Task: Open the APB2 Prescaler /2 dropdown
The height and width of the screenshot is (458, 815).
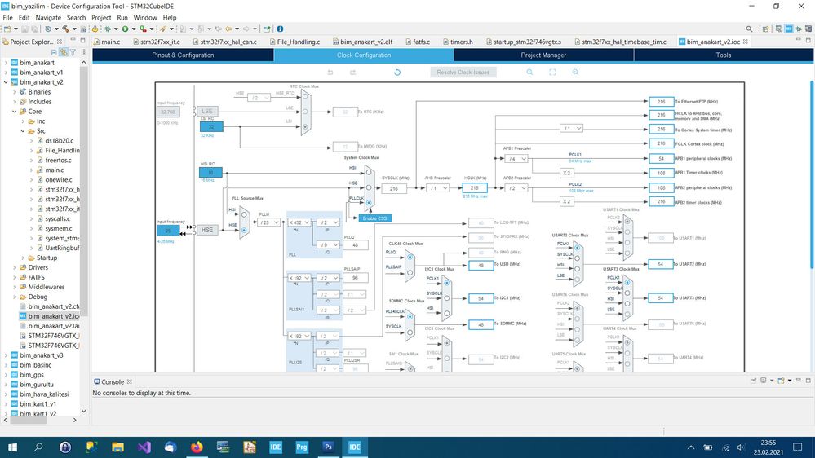Action: point(516,188)
